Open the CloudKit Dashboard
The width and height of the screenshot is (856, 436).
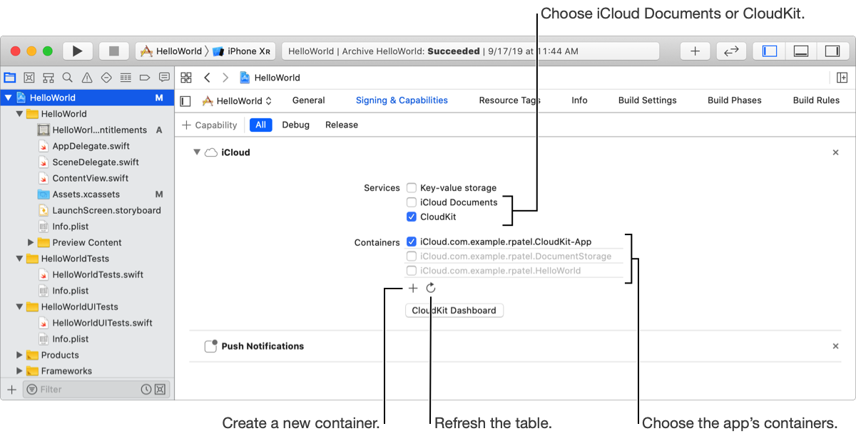pos(454,311)
